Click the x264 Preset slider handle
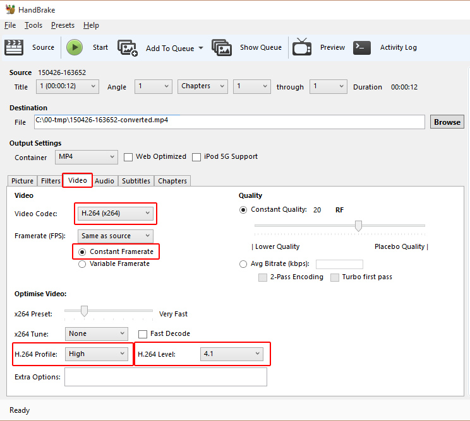Image resolution: width=470 pixels, height=421 pixels. point(84,311)
